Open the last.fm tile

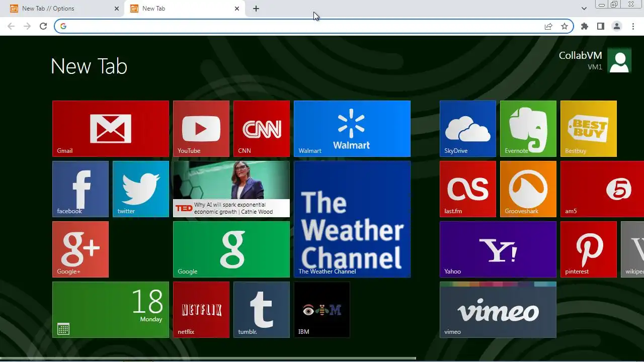tap(468, 189)
